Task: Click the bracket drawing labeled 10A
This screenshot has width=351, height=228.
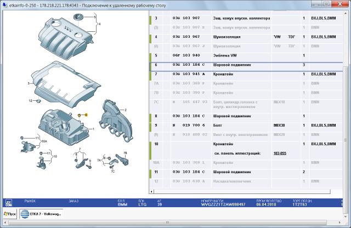Action: [x=28, y=146]
